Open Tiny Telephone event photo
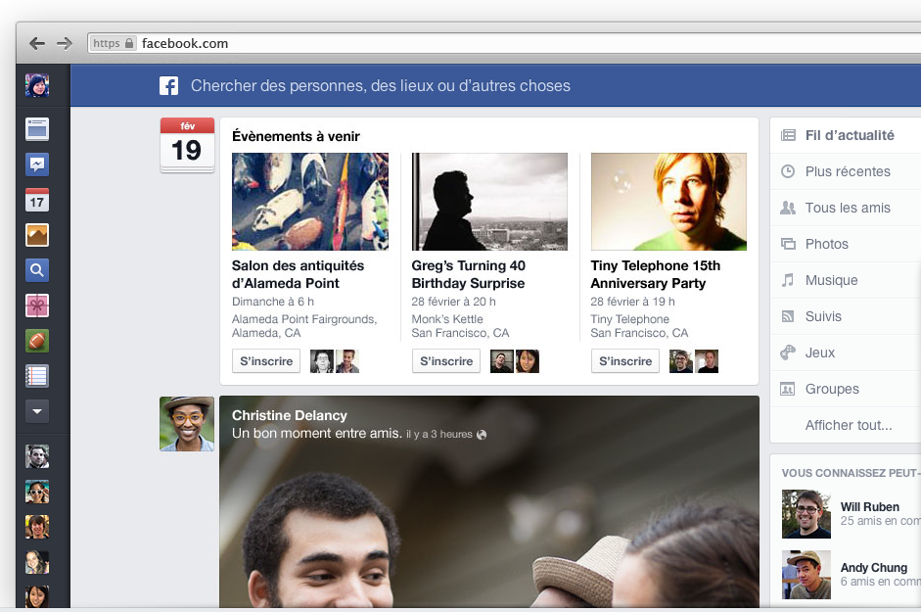This screenshot has height=612, width=921. click(668, 202)
